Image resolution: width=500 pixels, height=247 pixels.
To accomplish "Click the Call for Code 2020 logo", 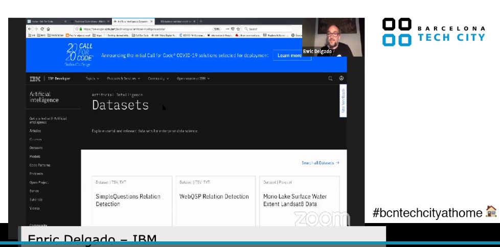I will coord(79,55).
